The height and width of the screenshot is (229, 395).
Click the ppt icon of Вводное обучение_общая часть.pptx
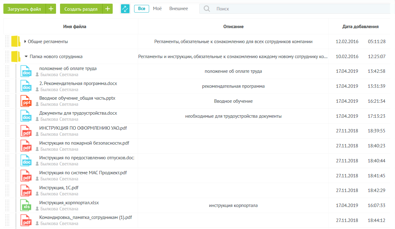click(x=26, y=101)
